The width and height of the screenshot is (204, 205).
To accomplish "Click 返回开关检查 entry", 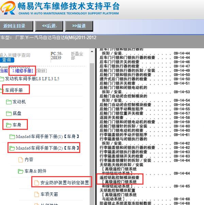I will [112, 118].
